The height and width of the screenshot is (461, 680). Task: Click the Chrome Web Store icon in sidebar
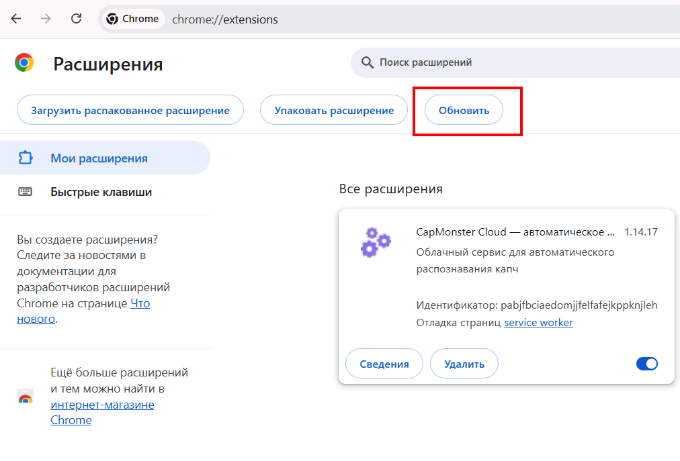tap(26, 396)
